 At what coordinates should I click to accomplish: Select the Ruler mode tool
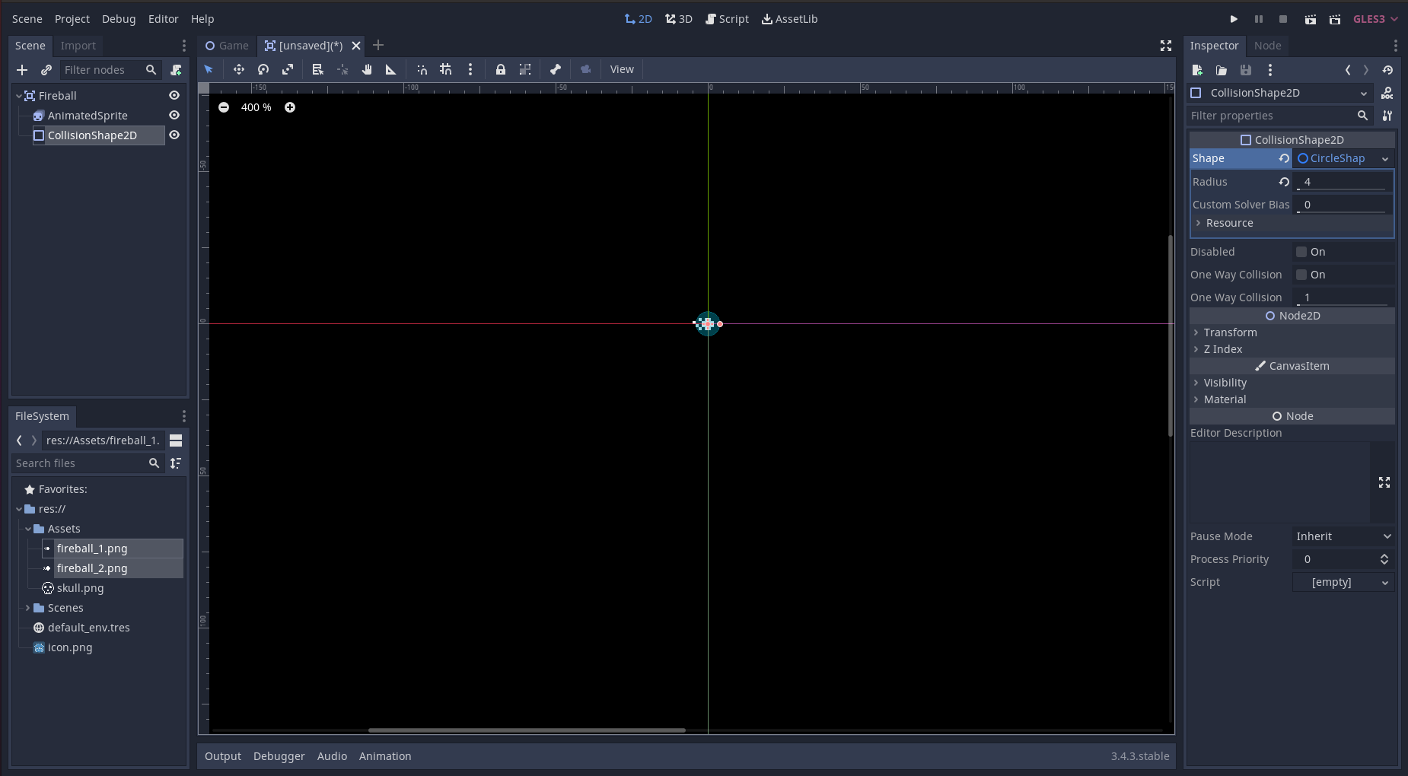point(391,69)
